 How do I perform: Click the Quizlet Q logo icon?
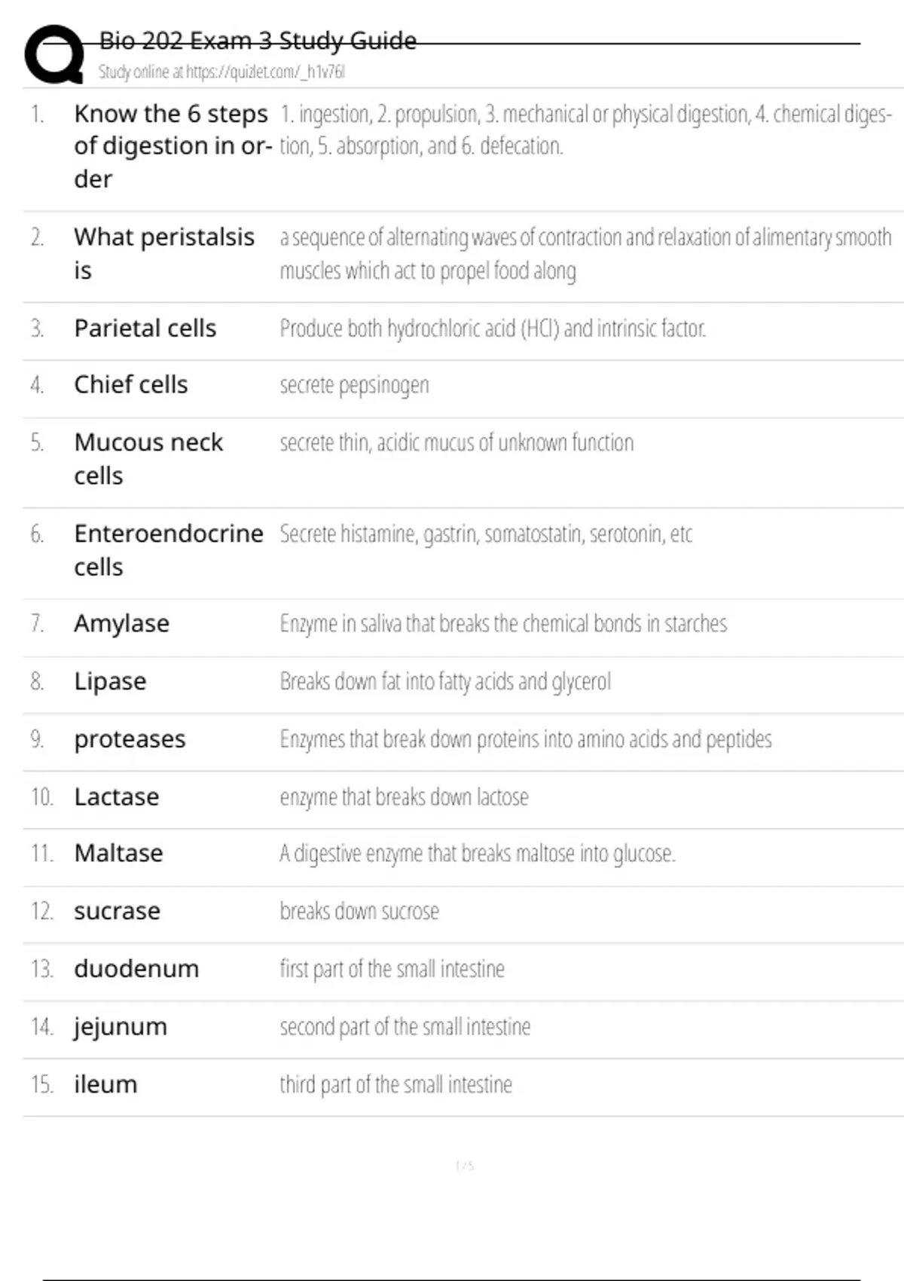click(54, 54)
